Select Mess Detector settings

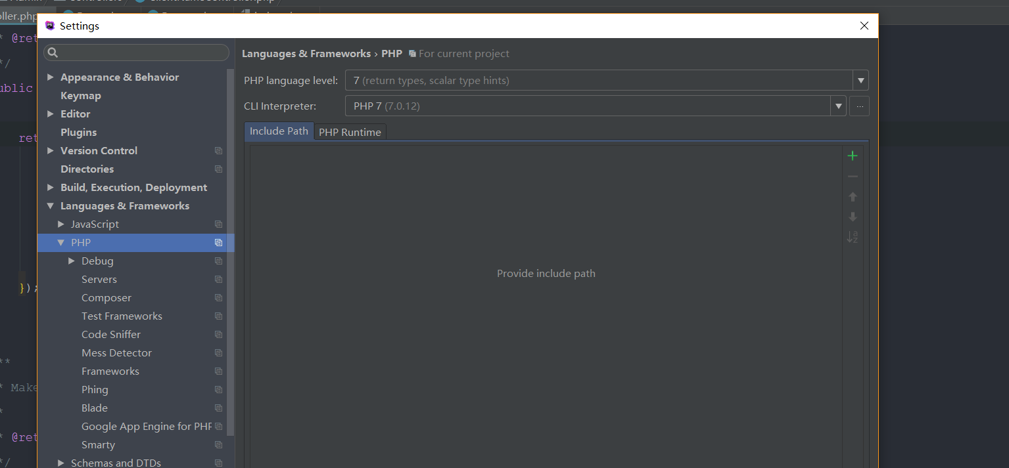pyautogui.click(x=116, y=353)
